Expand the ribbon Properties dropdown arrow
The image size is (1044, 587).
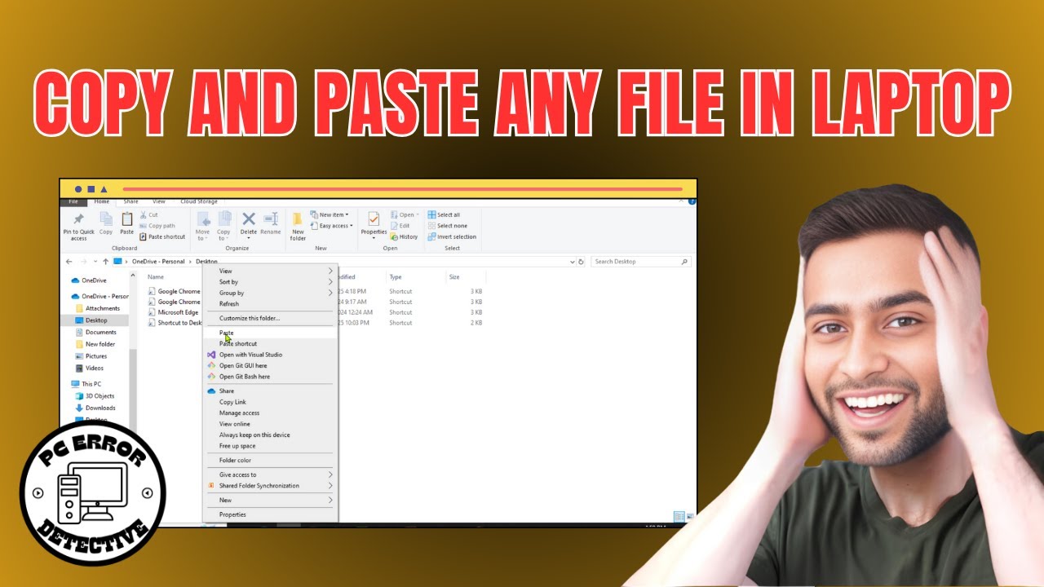374,237
